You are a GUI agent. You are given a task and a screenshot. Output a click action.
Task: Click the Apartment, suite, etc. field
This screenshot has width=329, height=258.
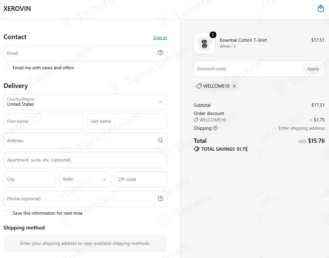[85, 160]
